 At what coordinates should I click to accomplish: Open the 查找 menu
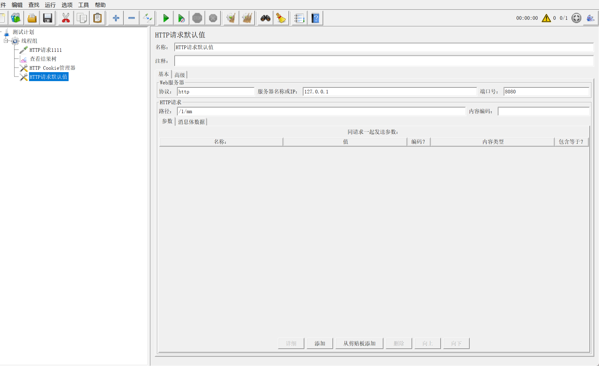point(34,5)
